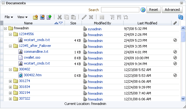Open the 302194 folder link

click(24, 93)
